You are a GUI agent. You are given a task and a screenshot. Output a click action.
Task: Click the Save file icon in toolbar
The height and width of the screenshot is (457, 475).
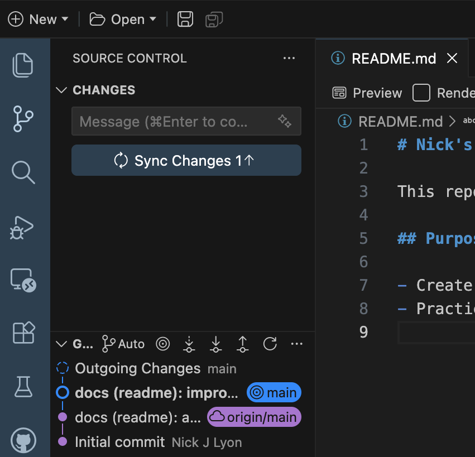185,20
